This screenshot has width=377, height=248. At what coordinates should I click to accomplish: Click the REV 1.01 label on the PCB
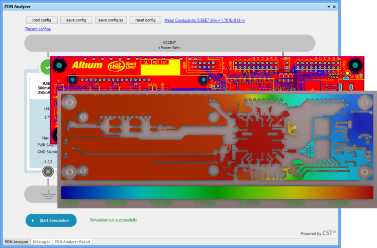tap(160, 62)
